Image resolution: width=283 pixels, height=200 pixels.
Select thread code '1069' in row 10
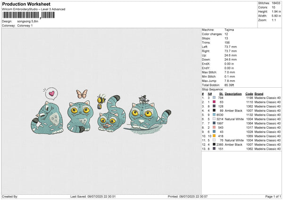tap(250, 136)
